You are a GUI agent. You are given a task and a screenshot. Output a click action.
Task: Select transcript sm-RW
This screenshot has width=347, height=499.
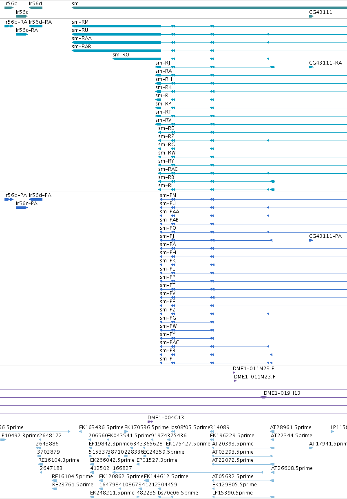(167, 152)
